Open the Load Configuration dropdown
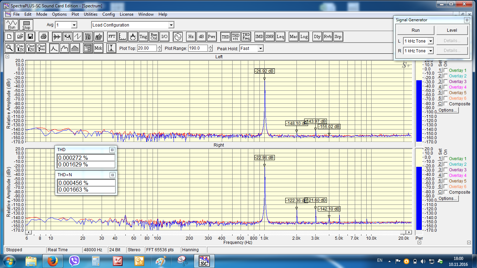This screenshot has height=268, width=477. (x=171, y=25)
